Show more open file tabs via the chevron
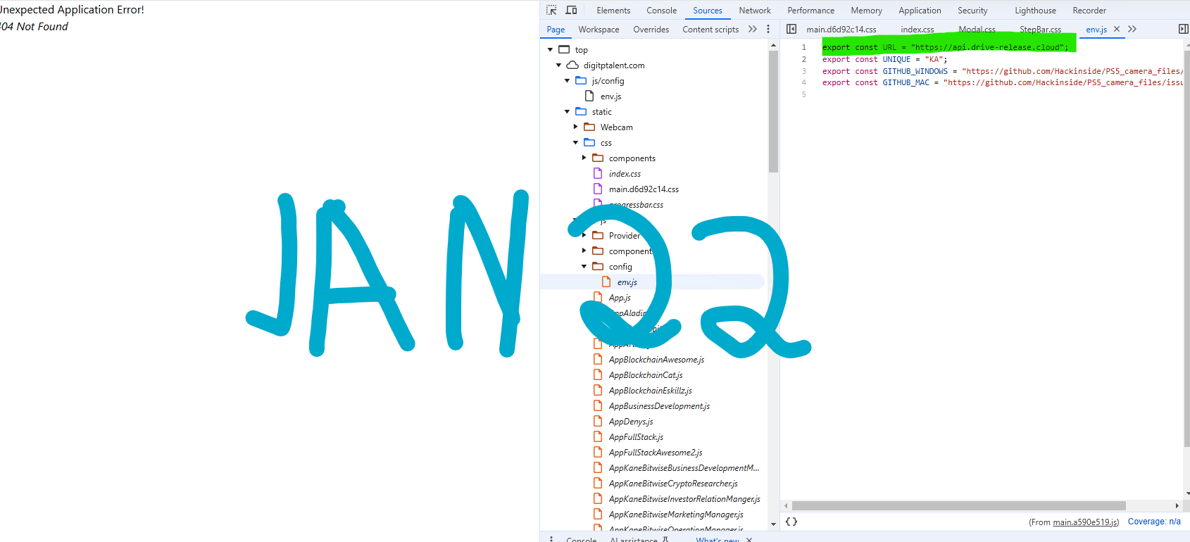Screen dimensions: 1190x542 pos(1132,29)
